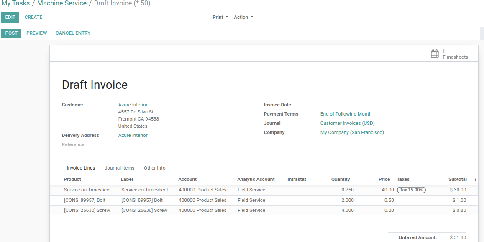Click the $ 30.00 subtotal

(458, 190)
